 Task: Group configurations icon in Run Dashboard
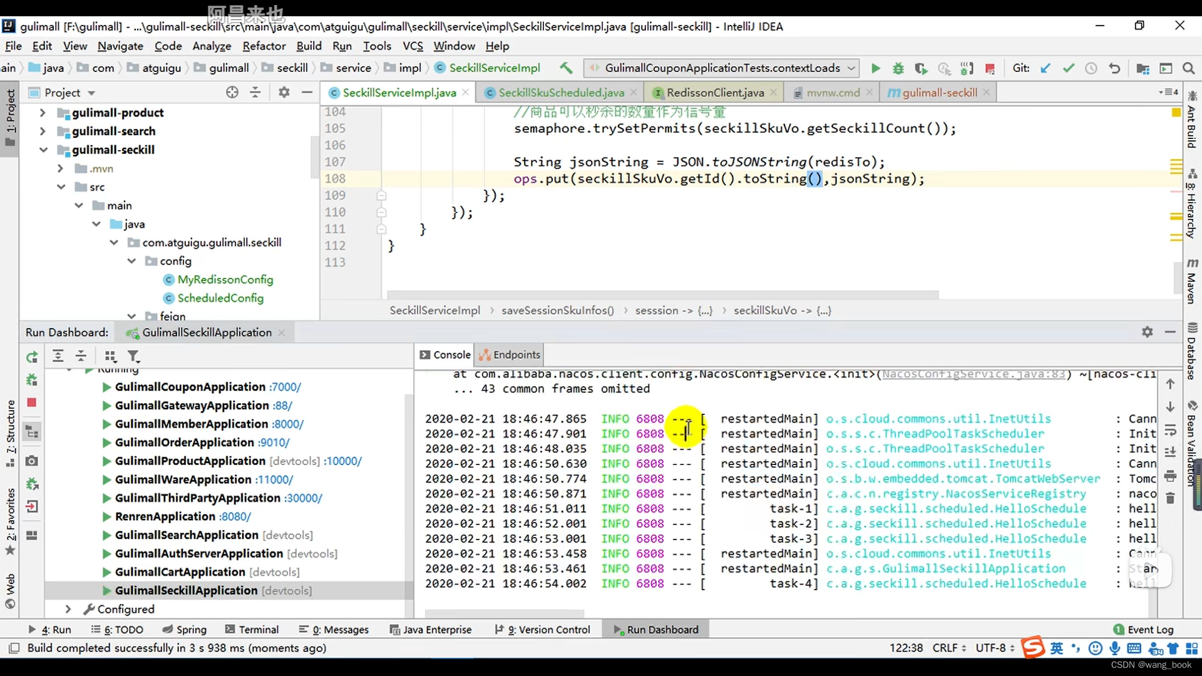(x=110, y=356)
